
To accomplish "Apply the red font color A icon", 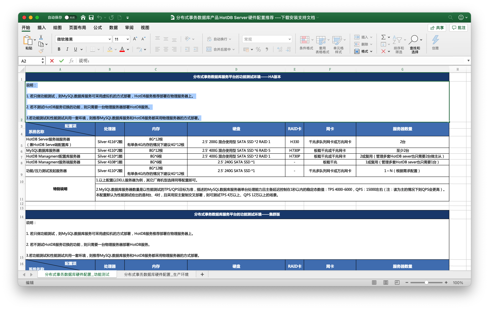I will [x=122, y=49].
